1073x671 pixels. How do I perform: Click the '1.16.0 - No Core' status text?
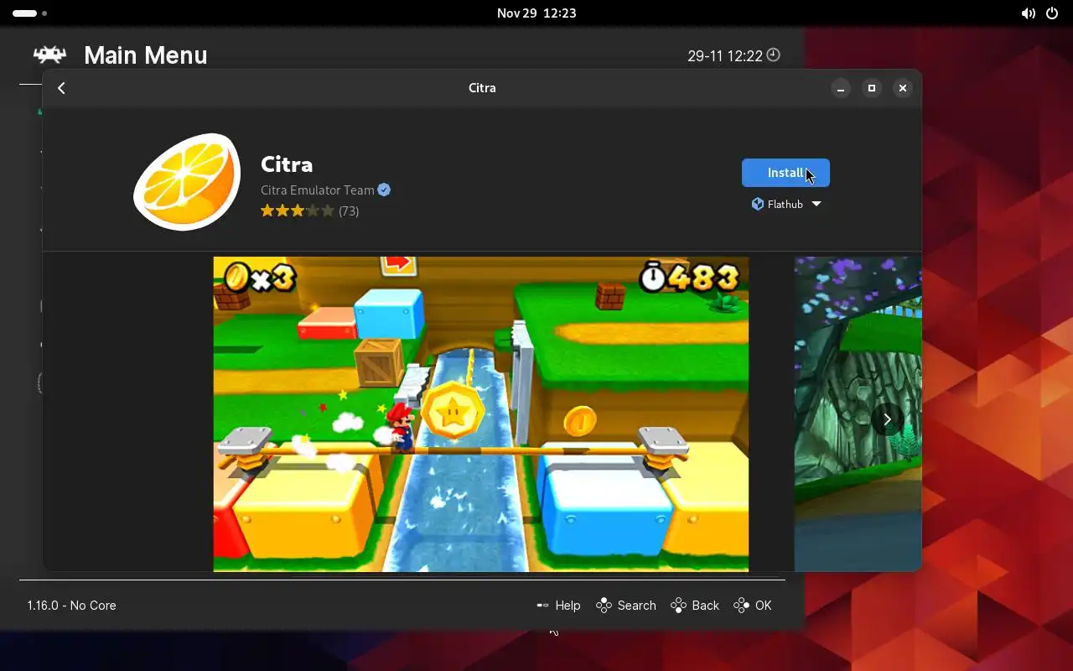(x=71, y=606)
